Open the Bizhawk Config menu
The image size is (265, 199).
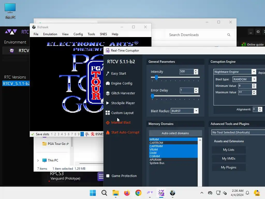(78, 34)
